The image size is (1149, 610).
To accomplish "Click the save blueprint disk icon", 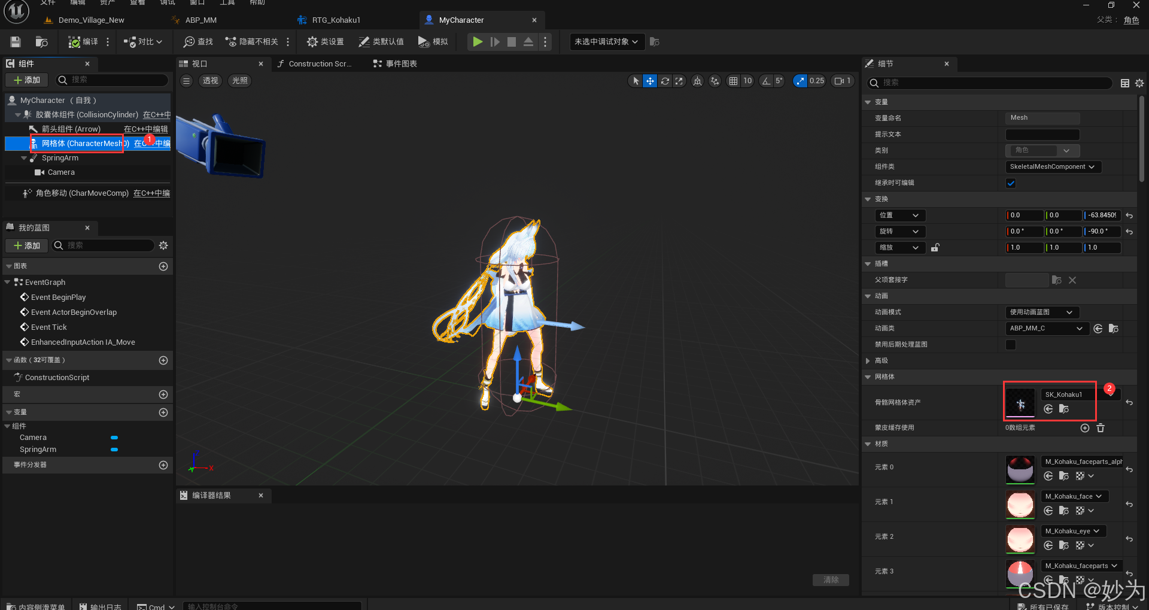I will pos(16,42).
